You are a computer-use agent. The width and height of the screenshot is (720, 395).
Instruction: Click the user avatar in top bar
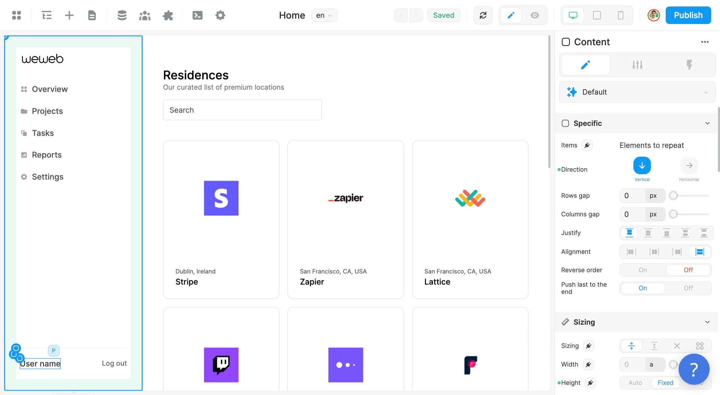654,15
